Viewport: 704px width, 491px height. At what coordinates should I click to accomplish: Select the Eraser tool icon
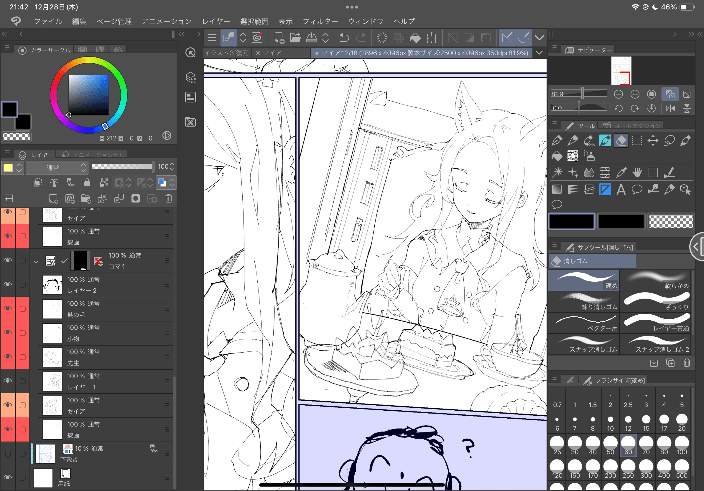(x=621, y=140)
